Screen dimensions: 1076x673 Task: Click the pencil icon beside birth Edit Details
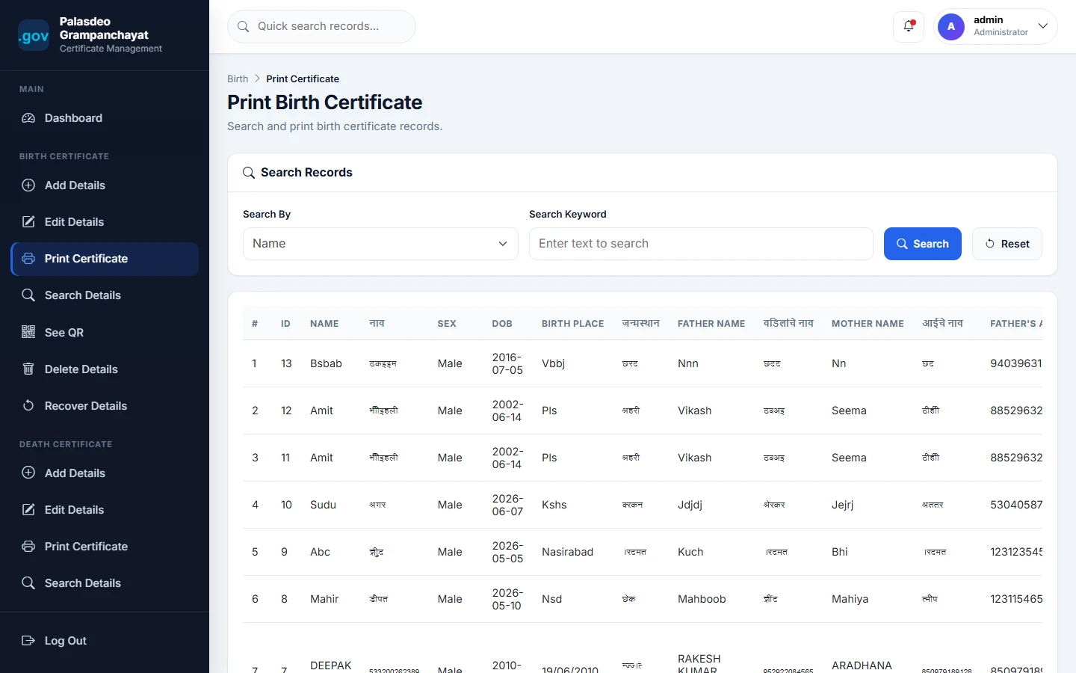tap(28, 222)
